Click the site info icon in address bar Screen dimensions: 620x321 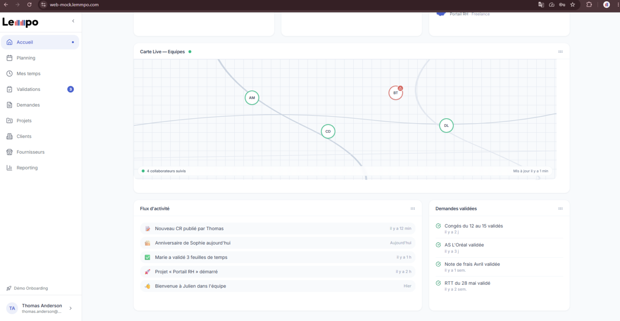[x=44, y=4]
